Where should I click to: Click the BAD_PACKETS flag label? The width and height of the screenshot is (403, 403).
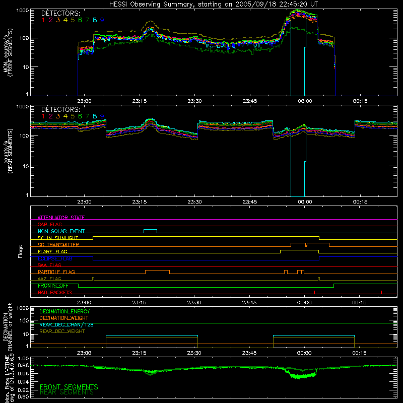55,292
